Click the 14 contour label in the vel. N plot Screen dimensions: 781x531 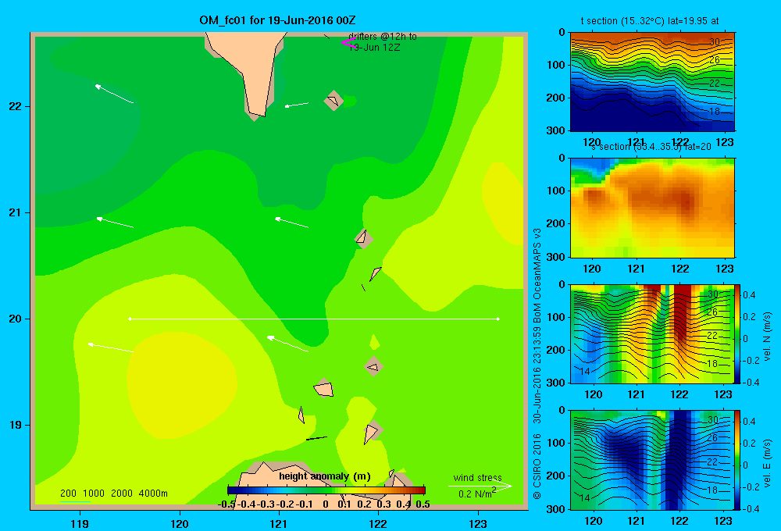click(x=585, y=371)
